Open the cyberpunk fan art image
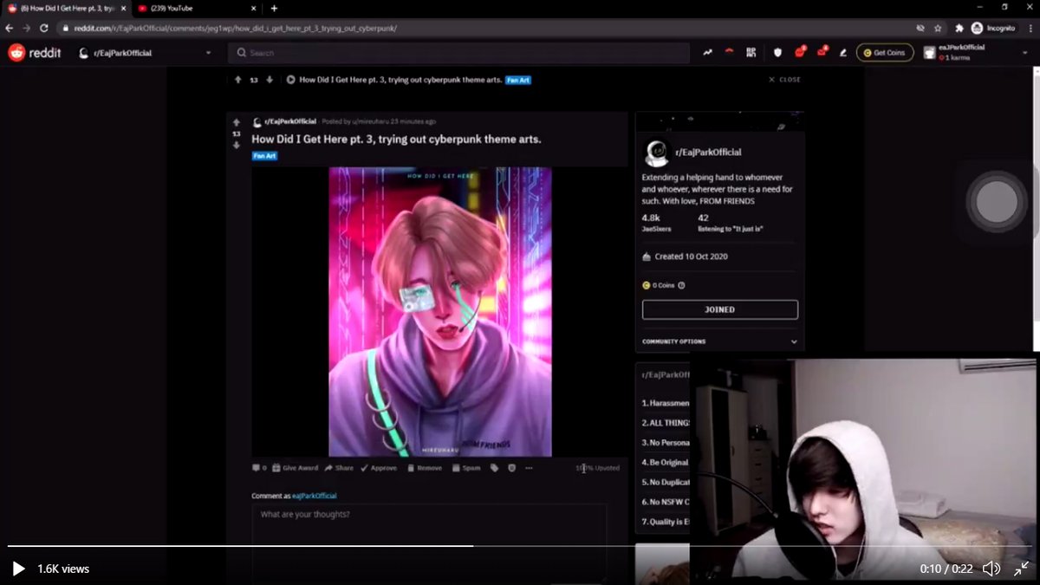 coord(439,311)
